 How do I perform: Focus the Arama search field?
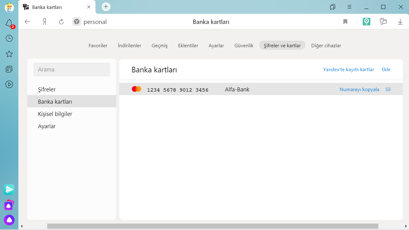point(72,70)
